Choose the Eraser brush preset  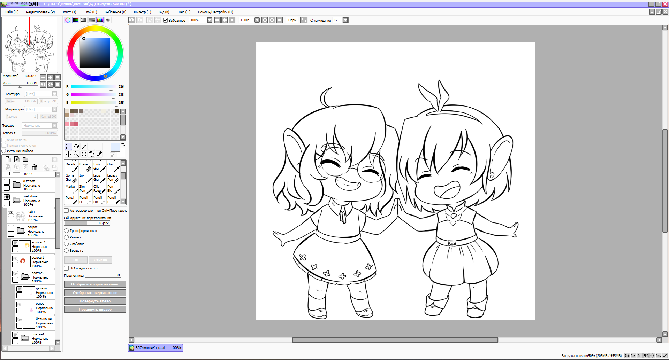[85, 167]
